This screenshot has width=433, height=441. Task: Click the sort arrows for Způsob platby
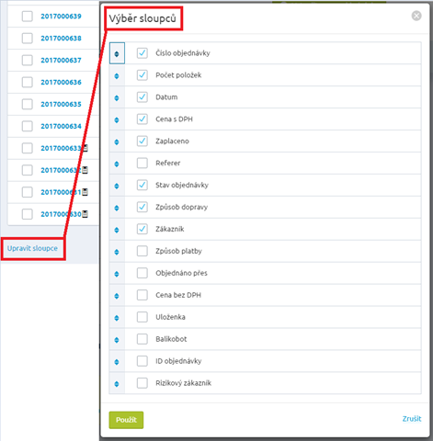[117, 252]
